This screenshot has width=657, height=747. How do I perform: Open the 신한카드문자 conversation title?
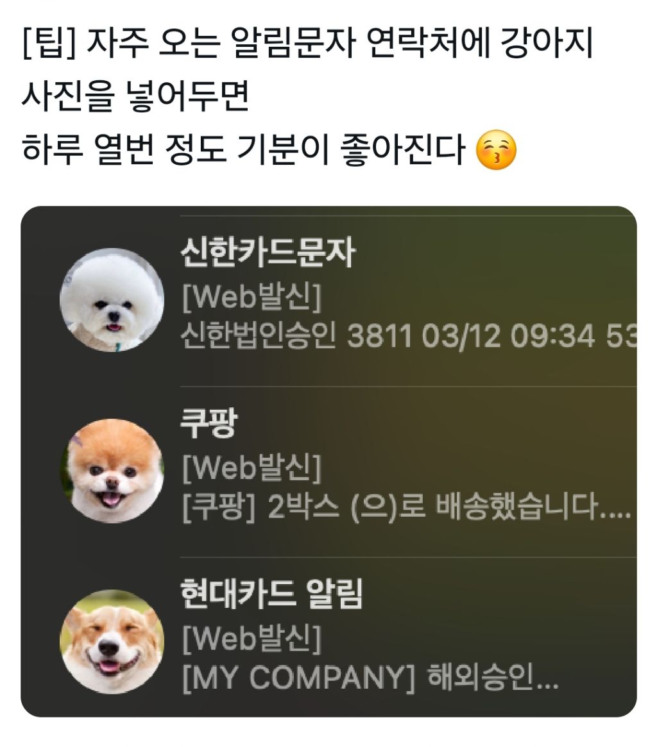pyautogui.click(x=268, y=253)
